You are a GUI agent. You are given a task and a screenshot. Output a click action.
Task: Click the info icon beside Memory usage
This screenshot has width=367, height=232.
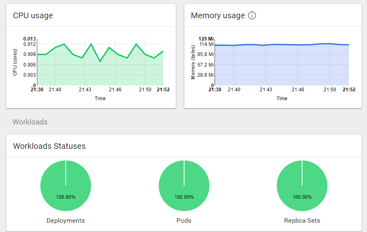pos(252,16)
